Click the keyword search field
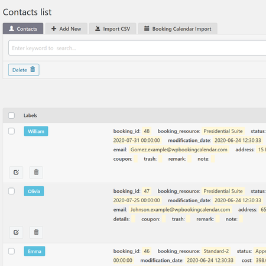This screenshot has height=266, width=266. pos(137,48)
